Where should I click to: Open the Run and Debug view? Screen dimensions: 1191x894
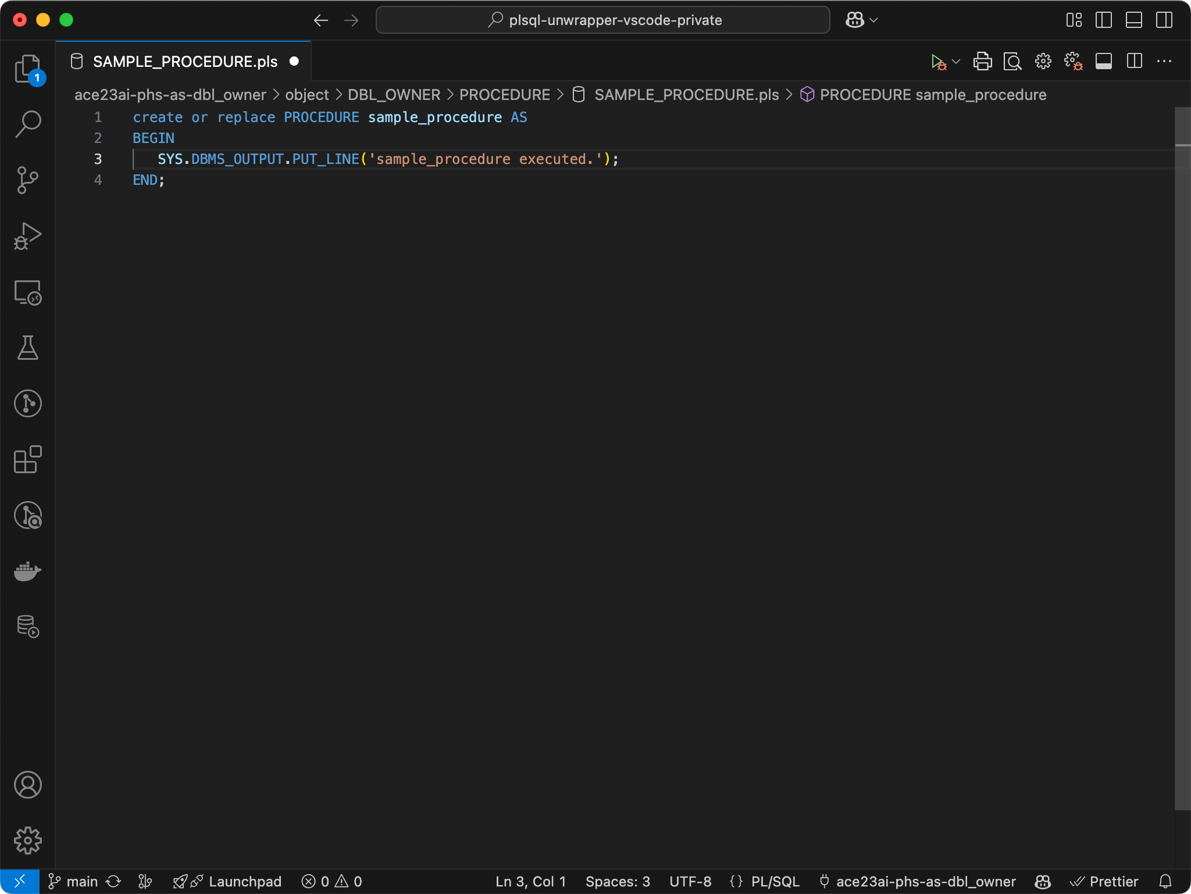tap(27, 236)
